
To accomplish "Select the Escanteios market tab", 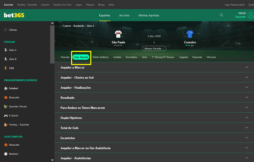I will [131, 57].
